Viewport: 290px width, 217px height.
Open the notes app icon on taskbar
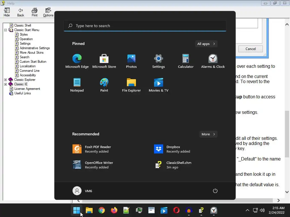click(x=126, y=210)
